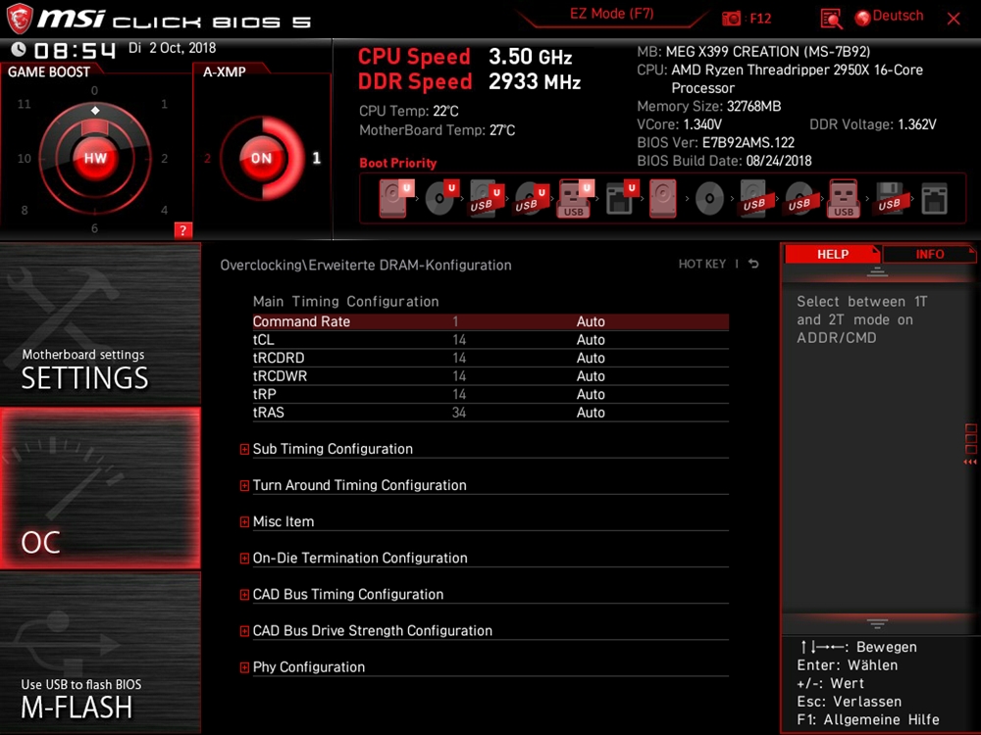Image resolution: width=981 pixels, height=735 pixels.
Task: Open the tRCDWR Auto value field
Action: 591,375
